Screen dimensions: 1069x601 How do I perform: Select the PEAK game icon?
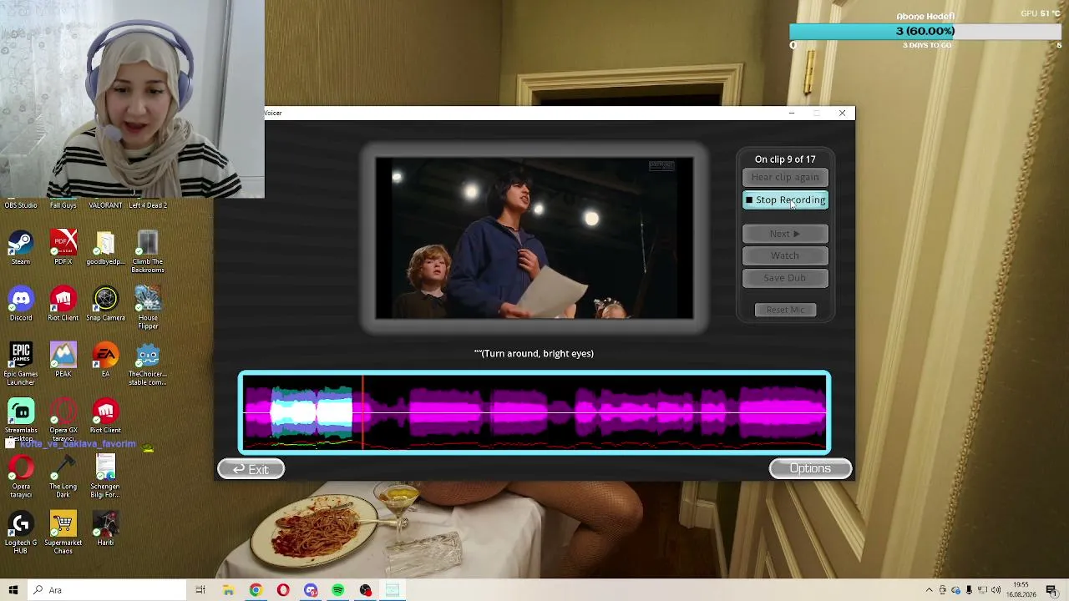coord(63,360)
